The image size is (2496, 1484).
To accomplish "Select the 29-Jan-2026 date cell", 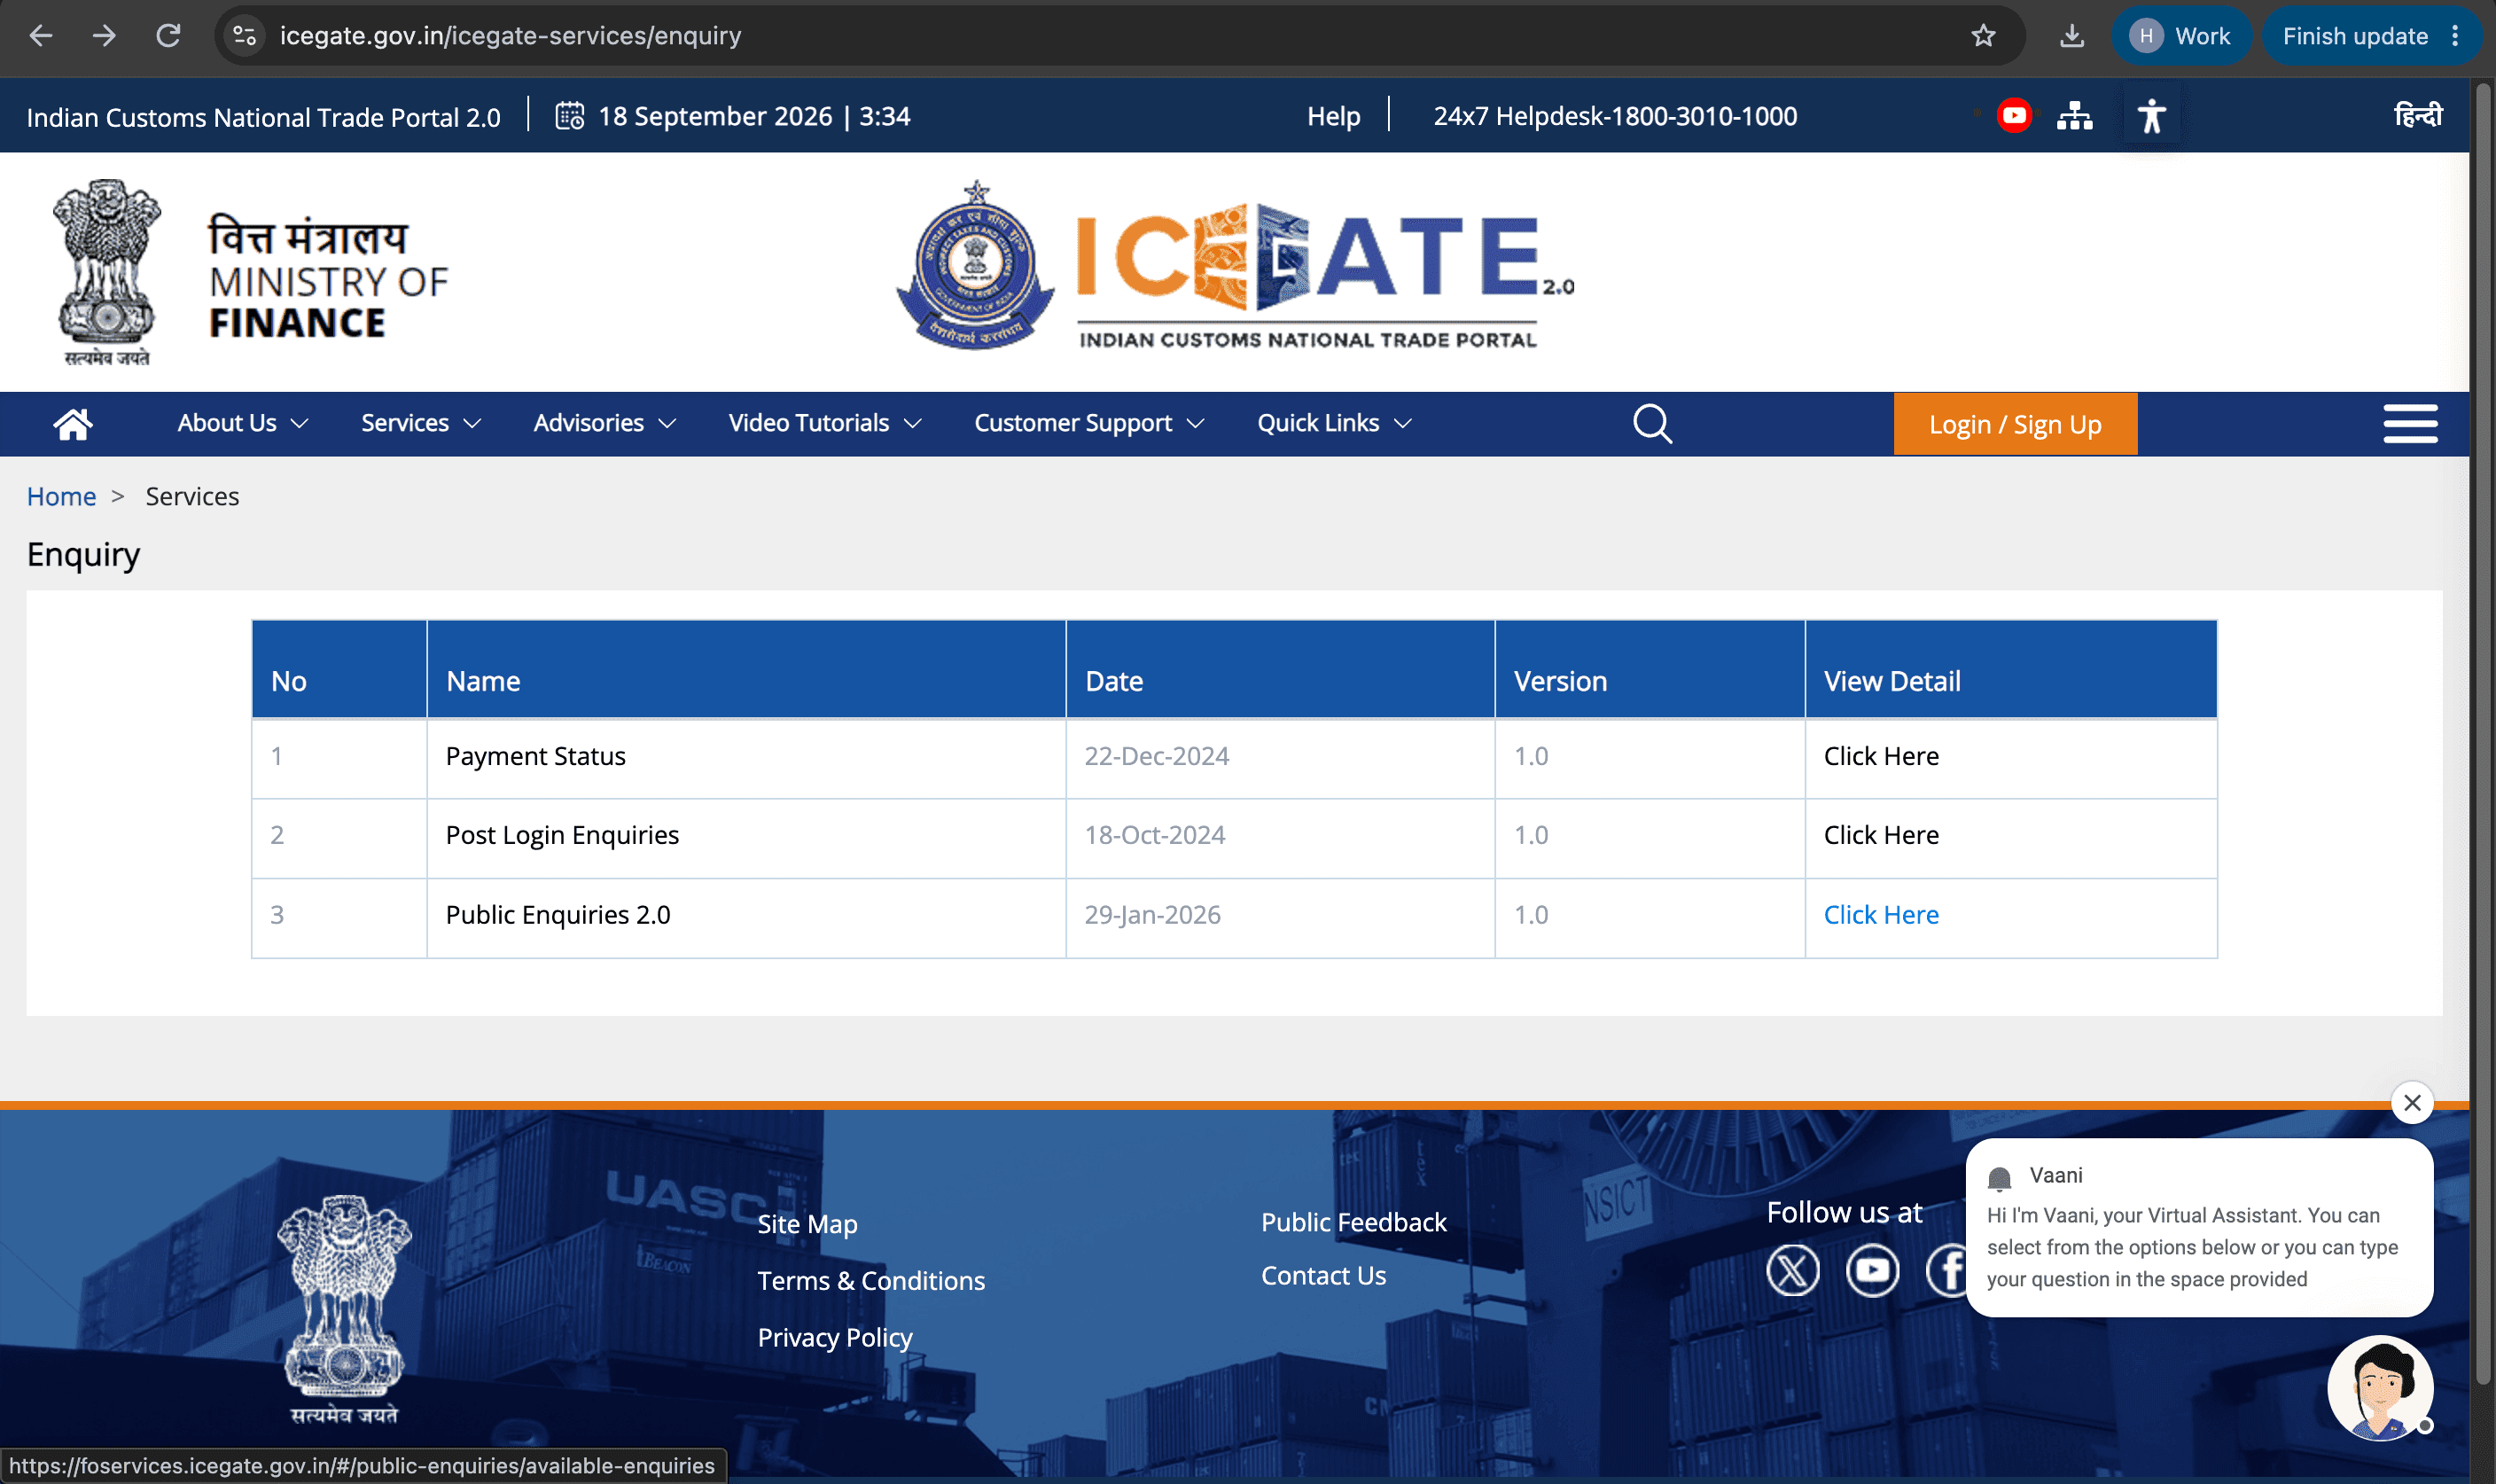I will coord(1280,917).
